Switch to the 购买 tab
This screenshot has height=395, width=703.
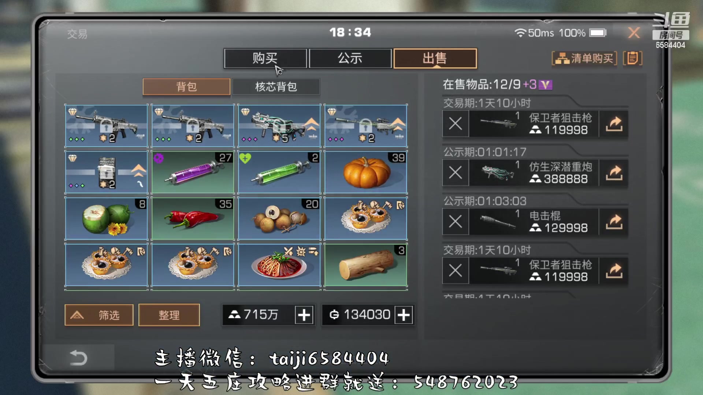click(265, 58)
